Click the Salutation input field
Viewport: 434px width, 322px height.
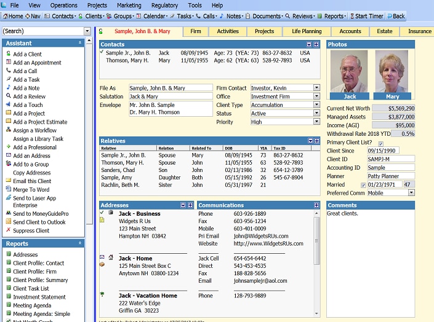click(171, 96)
